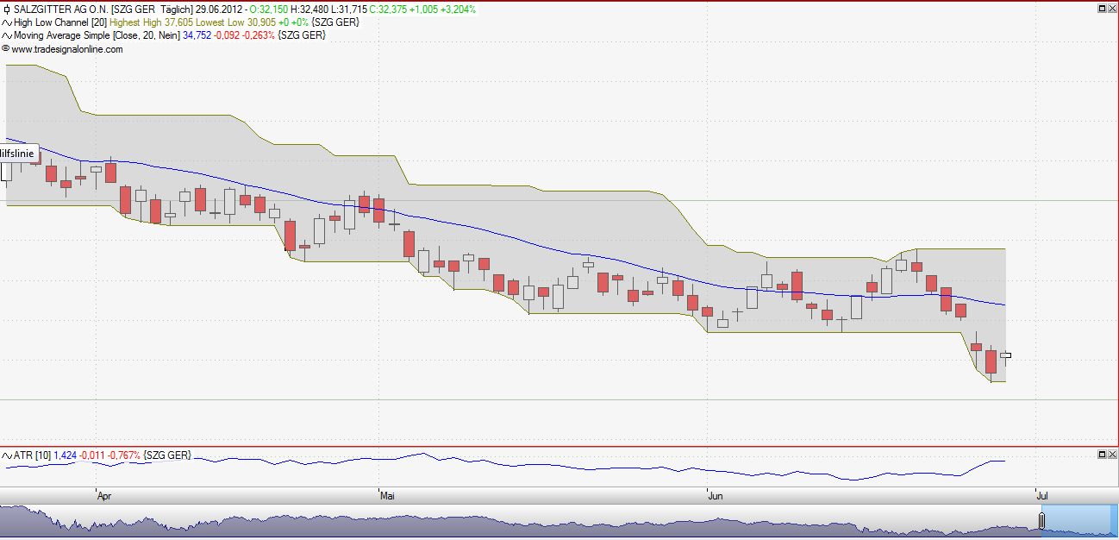
Task: Click the last white candlestick on the chart
Action: [x=1005, y=355]
